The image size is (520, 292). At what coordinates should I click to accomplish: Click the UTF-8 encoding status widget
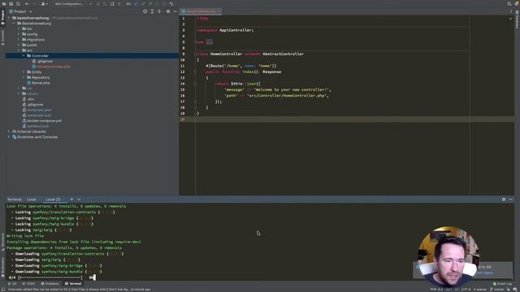pos(466,290)
